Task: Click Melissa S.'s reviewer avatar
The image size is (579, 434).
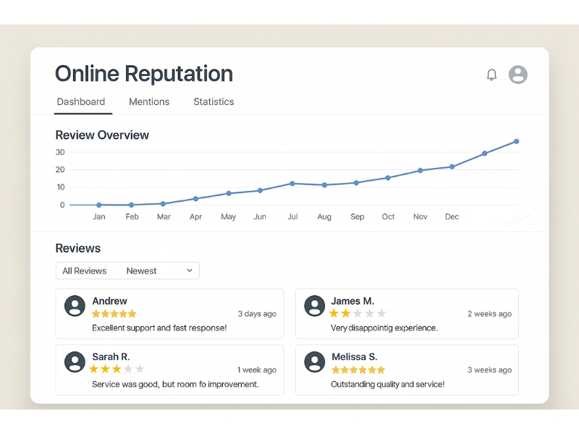Action: pyautogui.click(x=315, y=362)
